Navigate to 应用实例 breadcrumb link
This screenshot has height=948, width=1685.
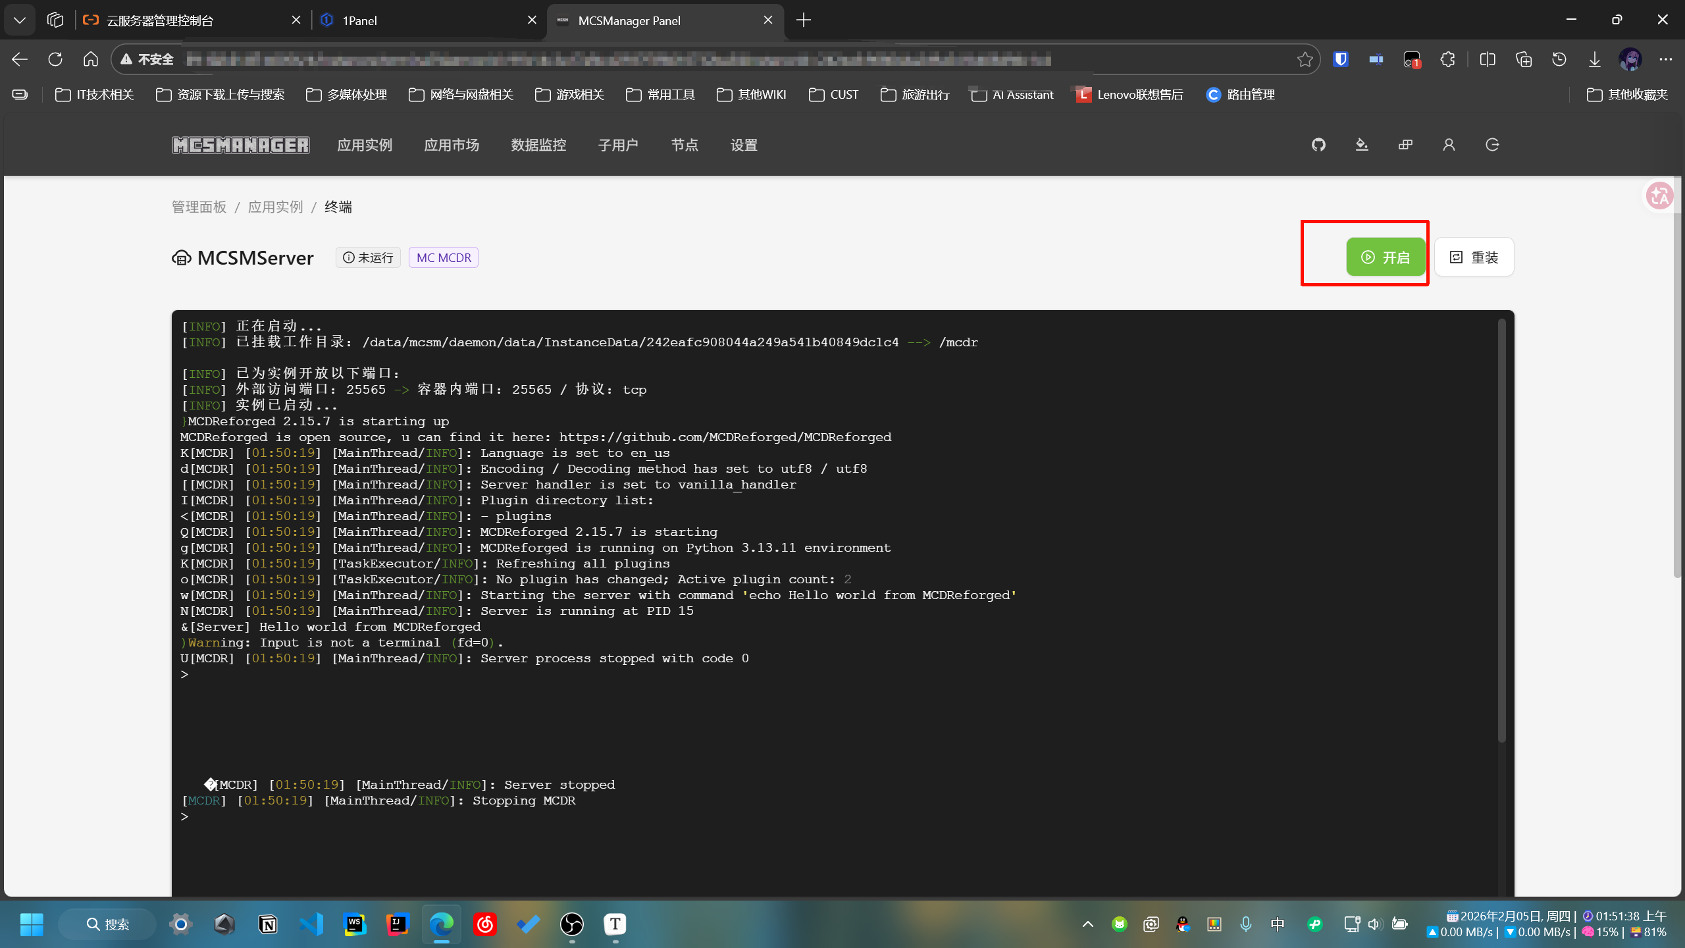pyautogui.click(x=275, y=207)
